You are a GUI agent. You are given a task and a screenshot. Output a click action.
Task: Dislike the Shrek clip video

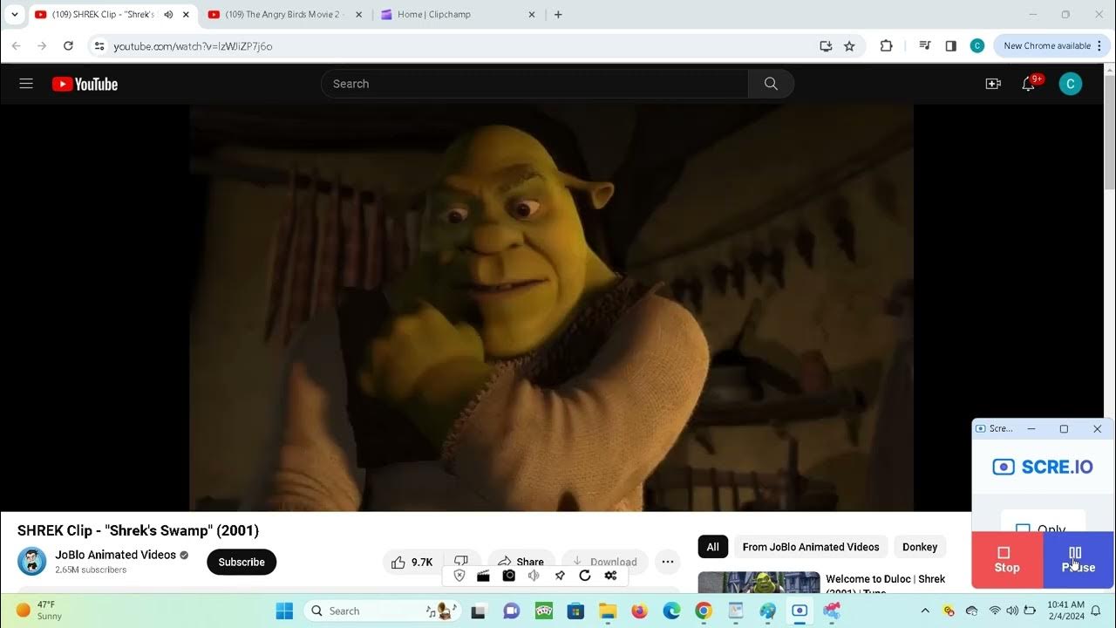pyautogui.click(x=461, y=558)
